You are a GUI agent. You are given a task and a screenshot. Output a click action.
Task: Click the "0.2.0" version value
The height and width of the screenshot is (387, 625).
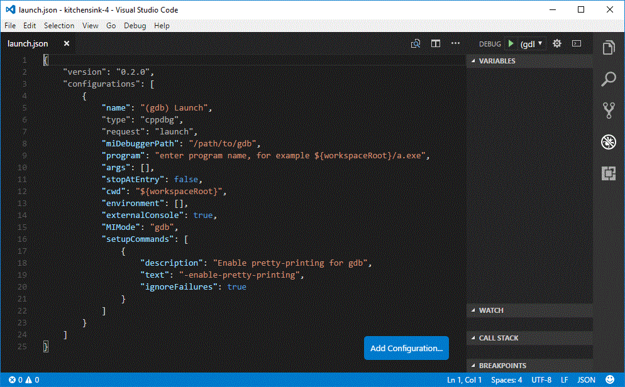point(133,72)
